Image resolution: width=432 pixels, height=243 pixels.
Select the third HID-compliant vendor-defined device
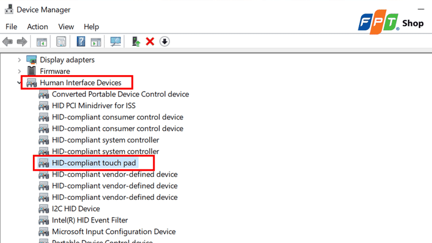click(114, 197)
